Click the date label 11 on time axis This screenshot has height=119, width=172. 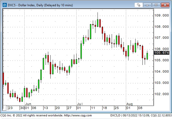[93, 108]
